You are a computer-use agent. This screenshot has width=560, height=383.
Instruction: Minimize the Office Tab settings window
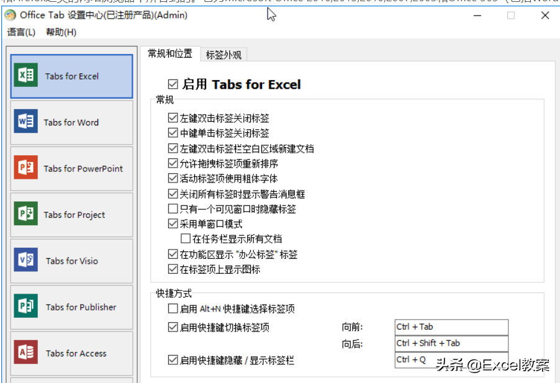[x=477, y=16]
